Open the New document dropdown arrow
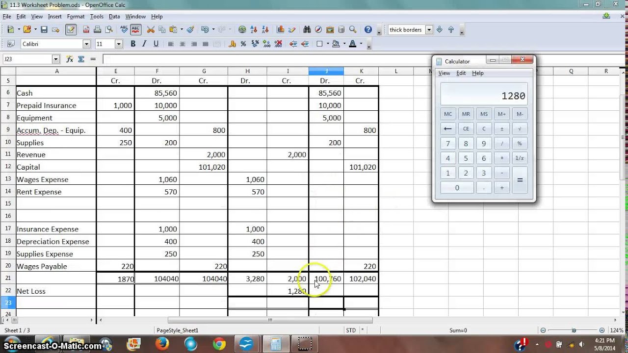 pyautogui.click(x=18, y=30)
